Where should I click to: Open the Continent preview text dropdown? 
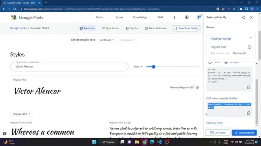point(106,40)
